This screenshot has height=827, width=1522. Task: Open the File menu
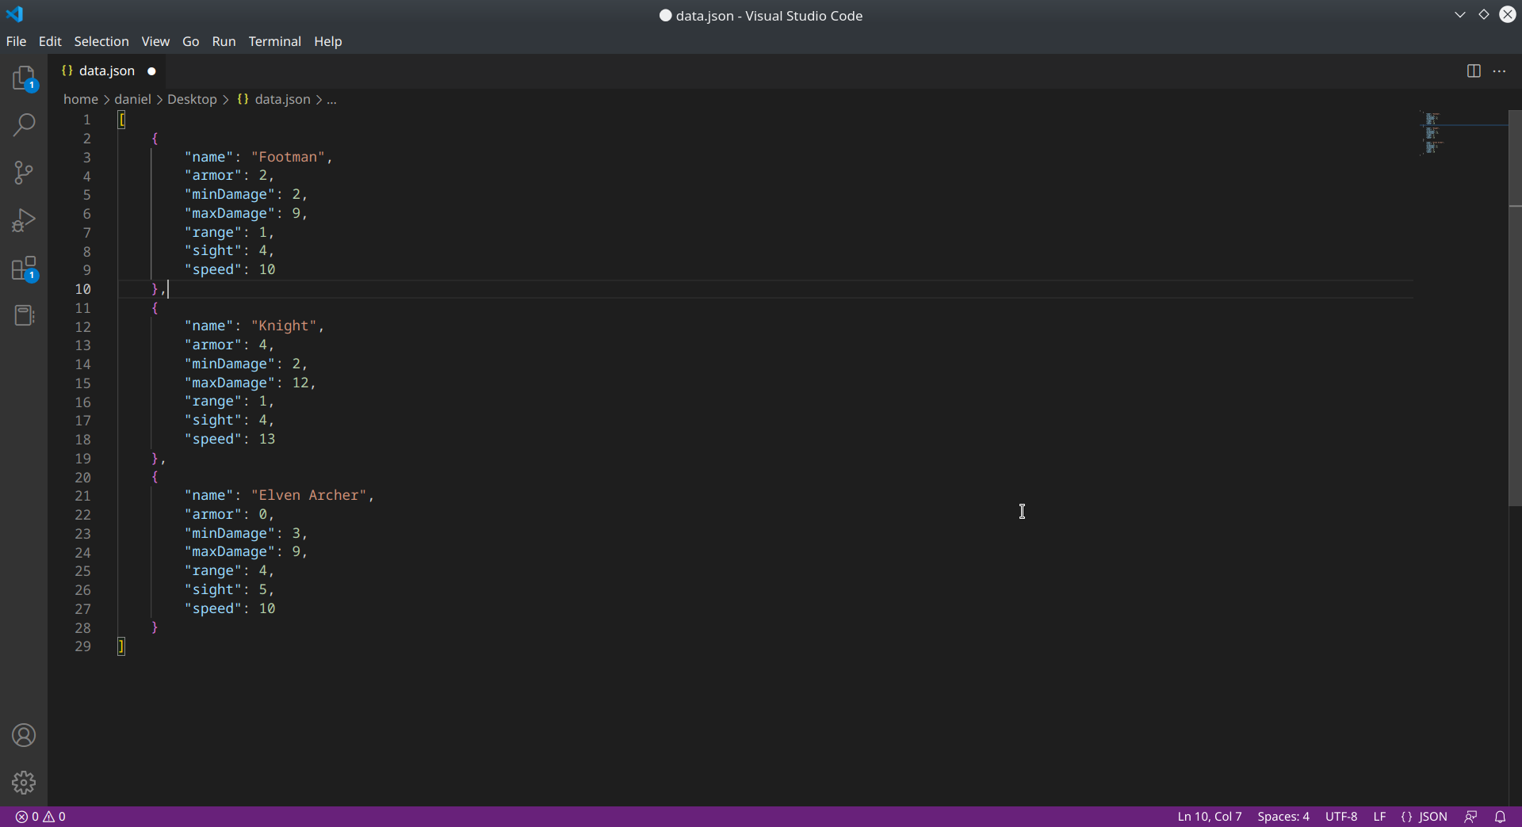[x=16, y=41]
